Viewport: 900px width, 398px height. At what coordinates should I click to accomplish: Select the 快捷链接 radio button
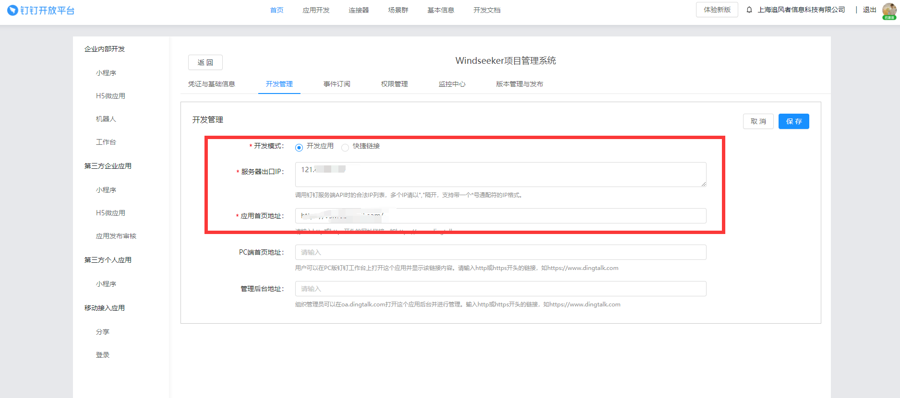click(x=345, y=147)
